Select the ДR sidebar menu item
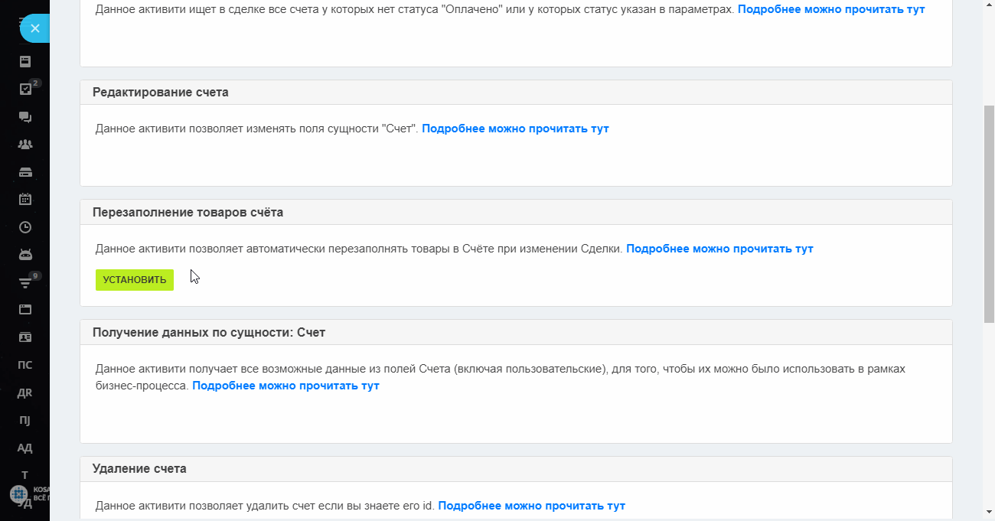This screenshot has height=521, width=995. pyautogui.click(x=24, y=392)
